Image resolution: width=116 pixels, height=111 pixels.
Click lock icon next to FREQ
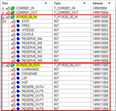tap(14, 26)
